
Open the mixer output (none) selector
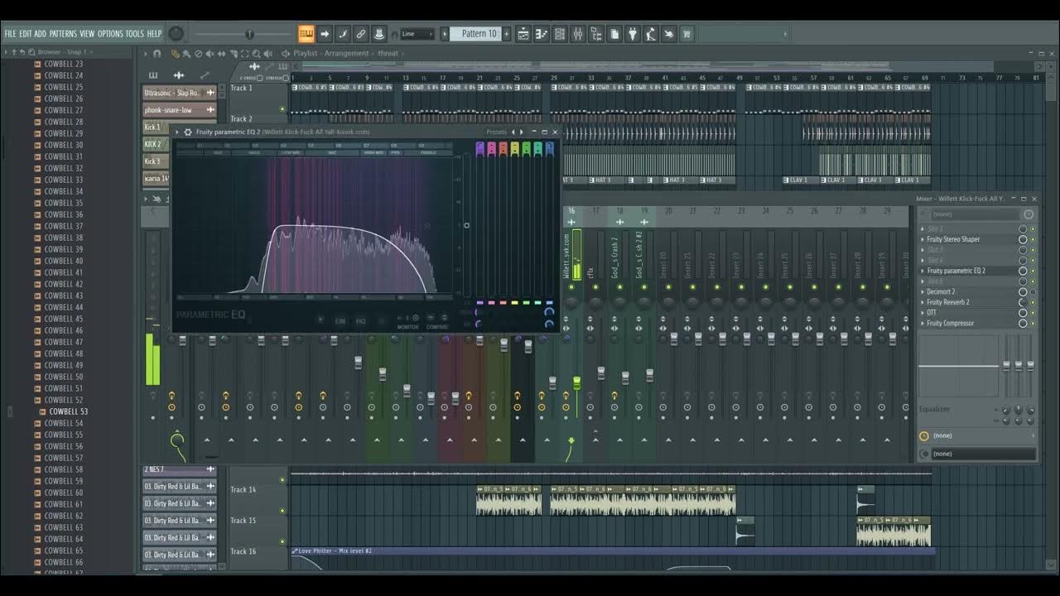[x=983, y=454]
